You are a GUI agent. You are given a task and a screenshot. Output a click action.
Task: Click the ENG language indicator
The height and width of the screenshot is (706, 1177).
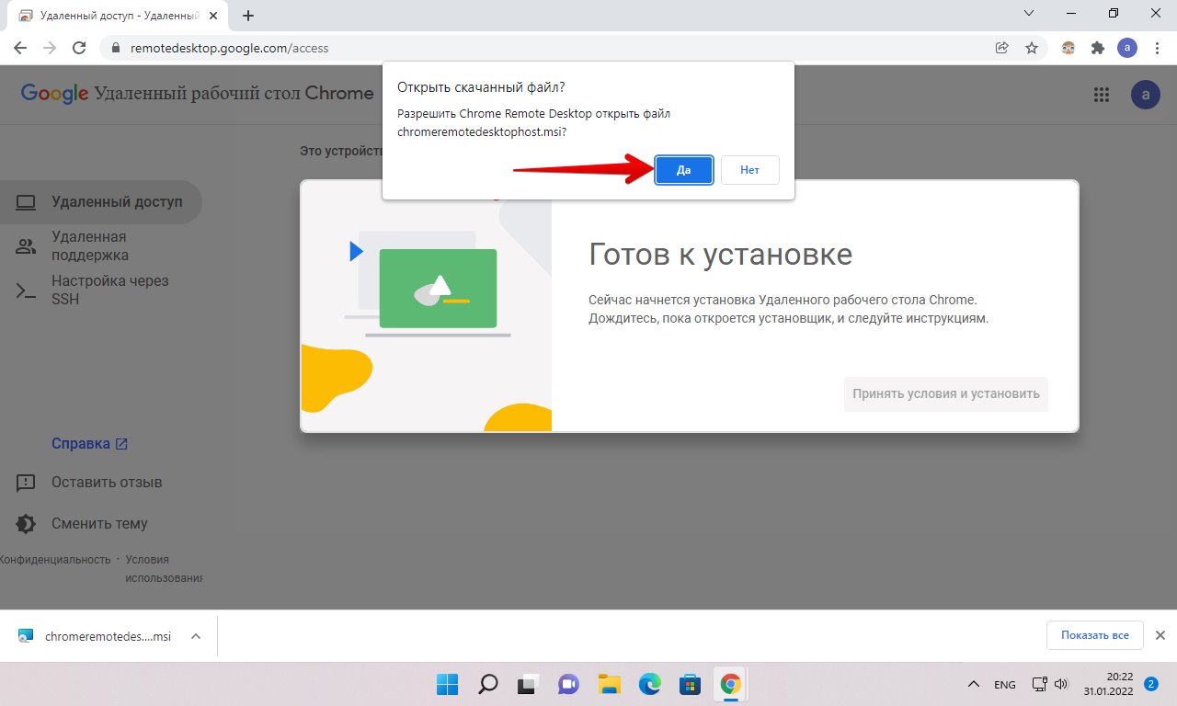(x=1005, y=685)
